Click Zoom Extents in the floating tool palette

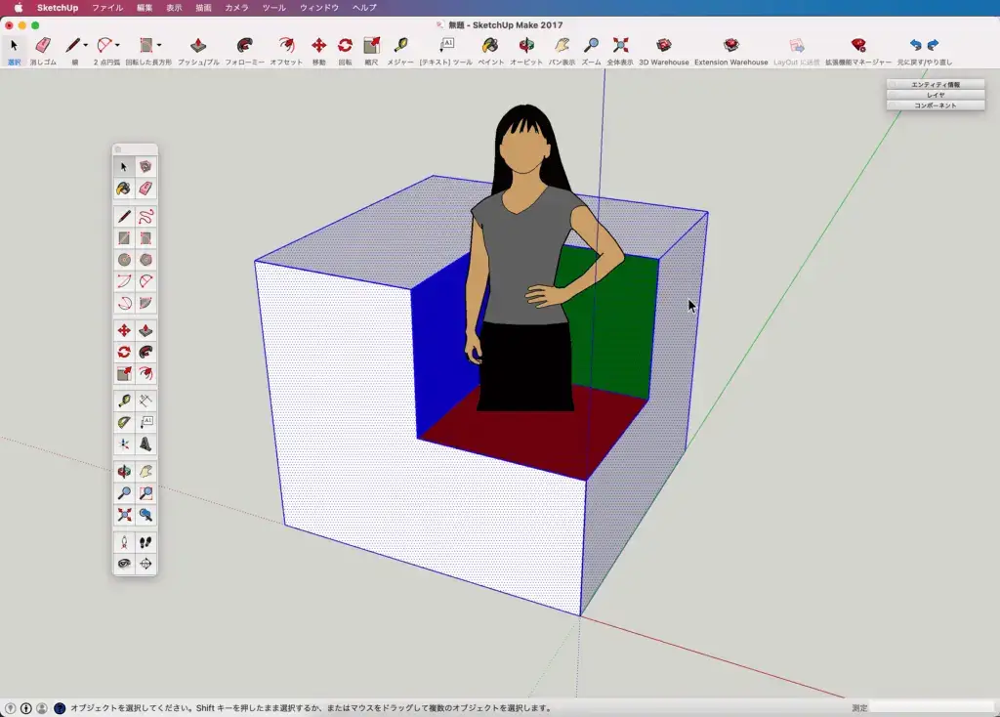point(124,515)
